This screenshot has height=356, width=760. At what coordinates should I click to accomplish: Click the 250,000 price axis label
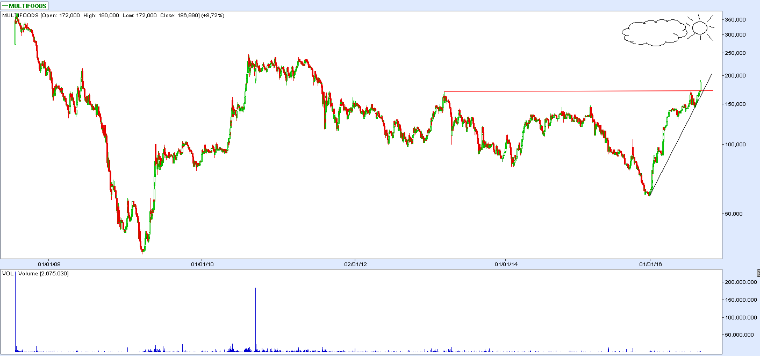734,53
